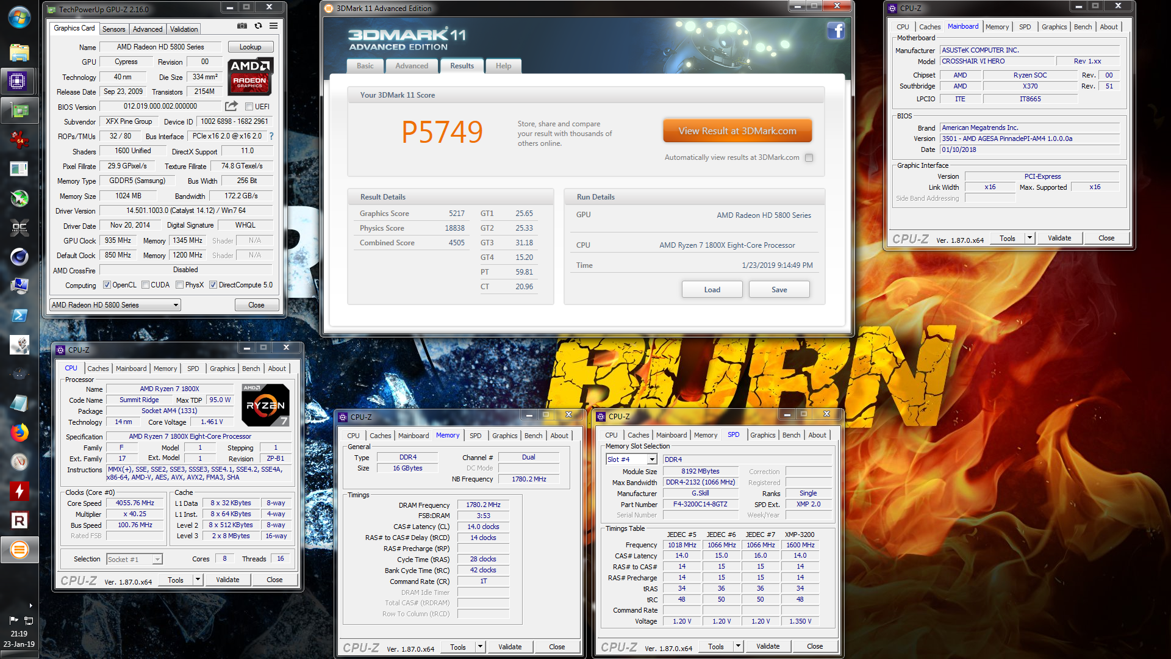Click the Graphics Score value 5217
Image resolution: width=1171 pixels, height=659 pixels.
[x=456, y=214]
